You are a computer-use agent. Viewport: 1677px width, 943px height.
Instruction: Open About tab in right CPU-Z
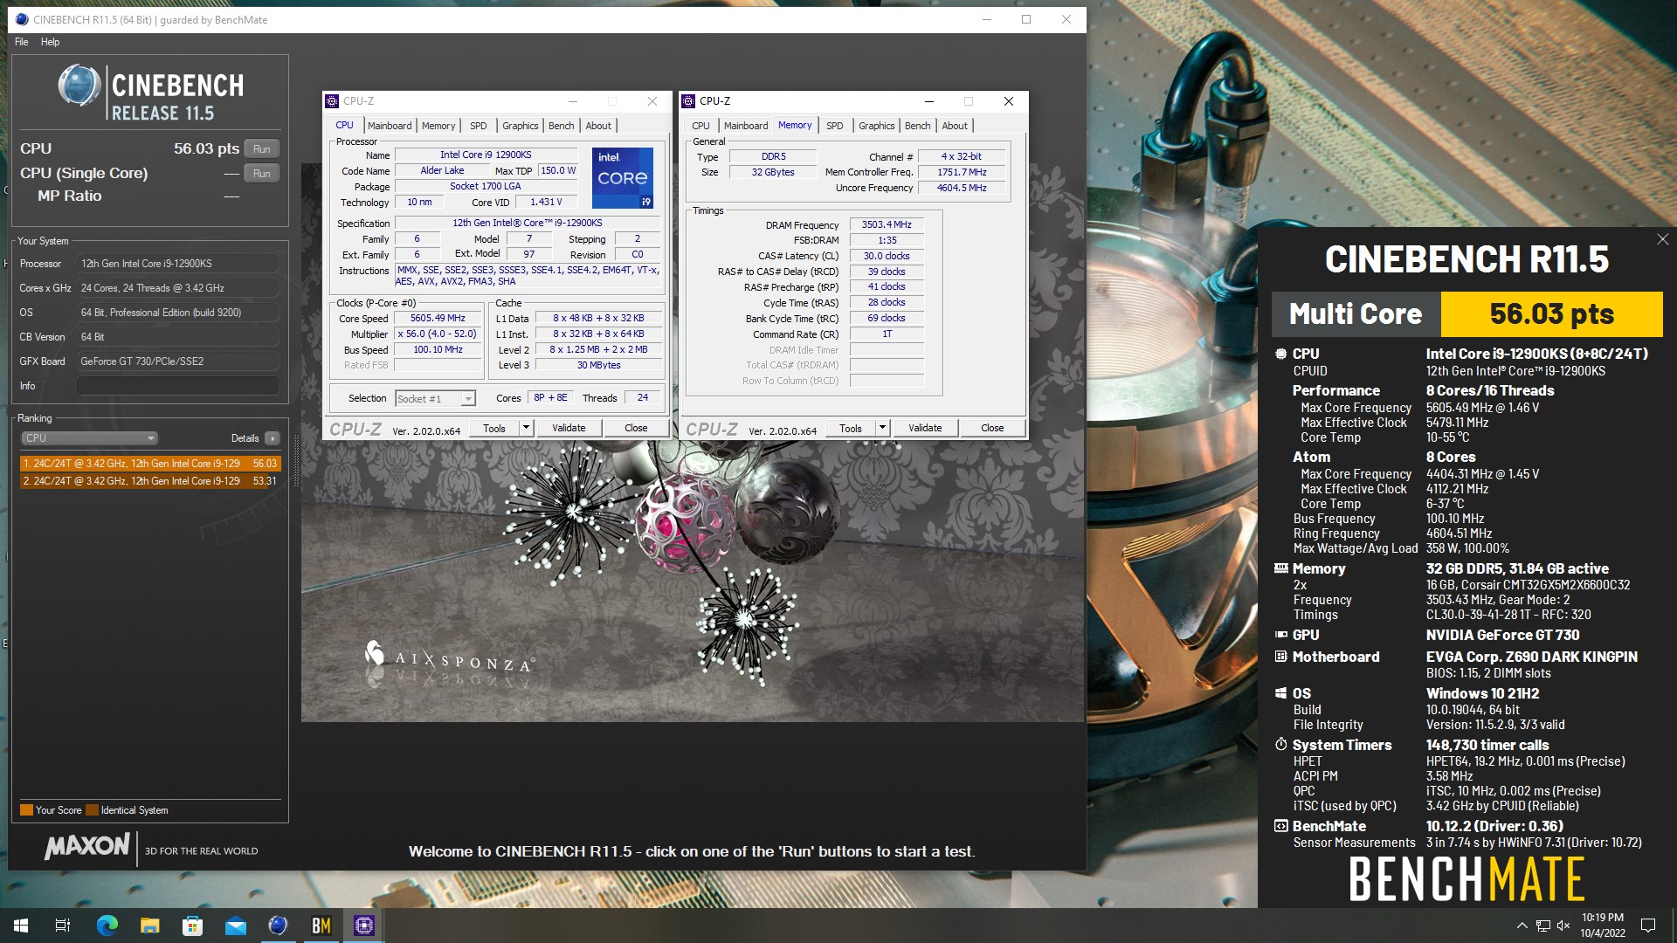tap(955, 126)
